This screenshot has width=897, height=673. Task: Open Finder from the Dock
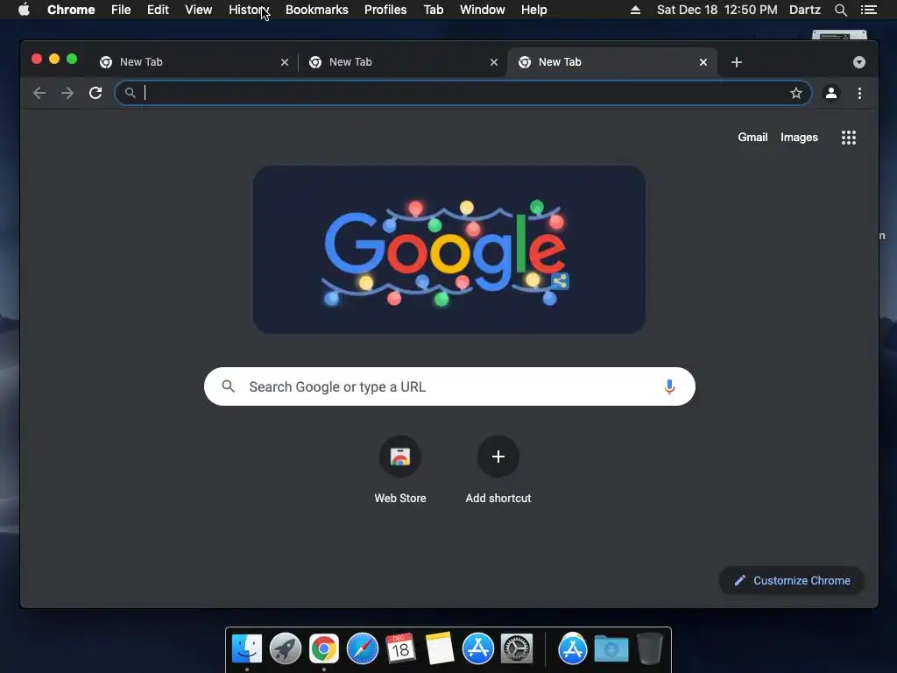point(246,649)
